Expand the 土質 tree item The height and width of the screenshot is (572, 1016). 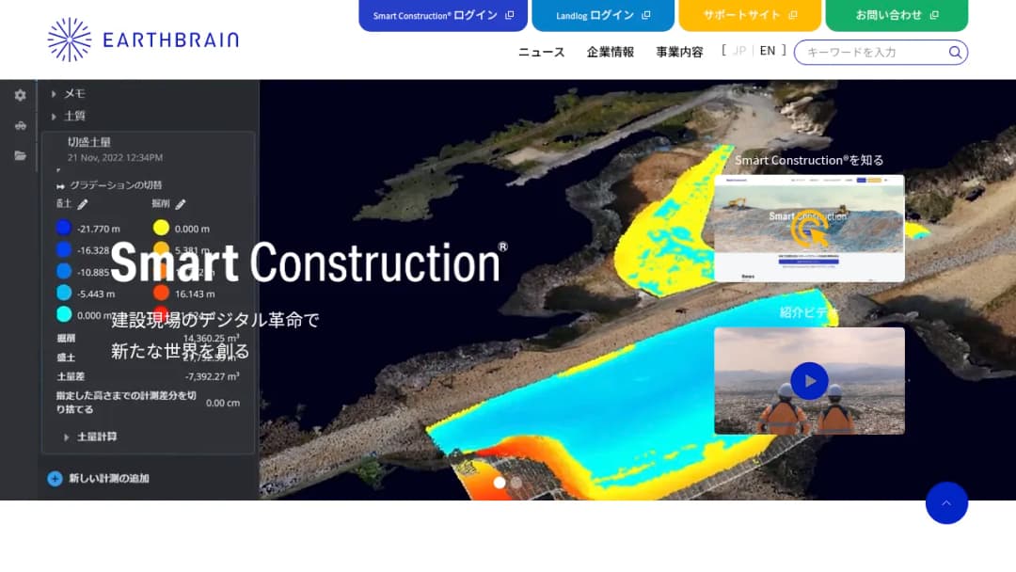click(x=53, y=117)
